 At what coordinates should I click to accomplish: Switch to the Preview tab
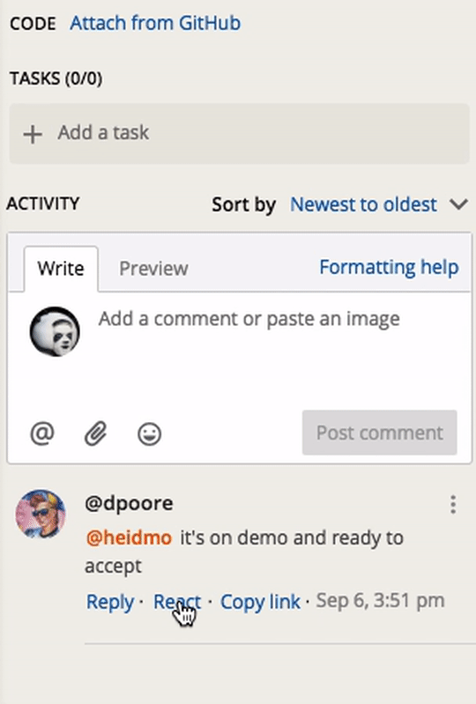[153, 269]
